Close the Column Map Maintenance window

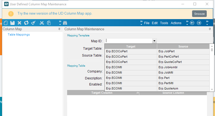coord(207,4)
